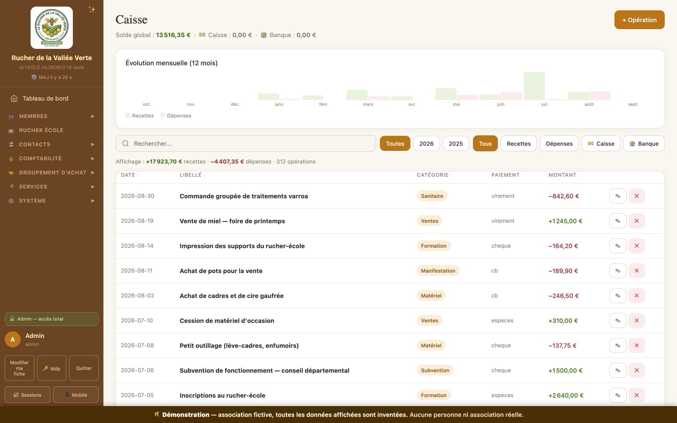Delete the Vente de miel foire de printemps entry
The image size is (677, 423).
[x=637, y=221]
